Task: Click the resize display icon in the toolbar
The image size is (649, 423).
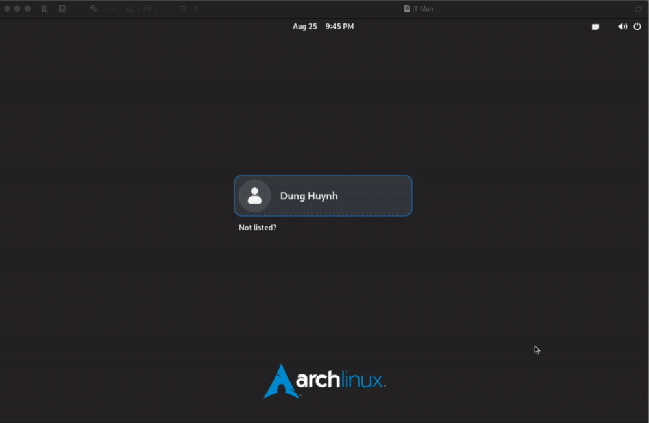Action: pyautogui.click(x=111, y=8)
